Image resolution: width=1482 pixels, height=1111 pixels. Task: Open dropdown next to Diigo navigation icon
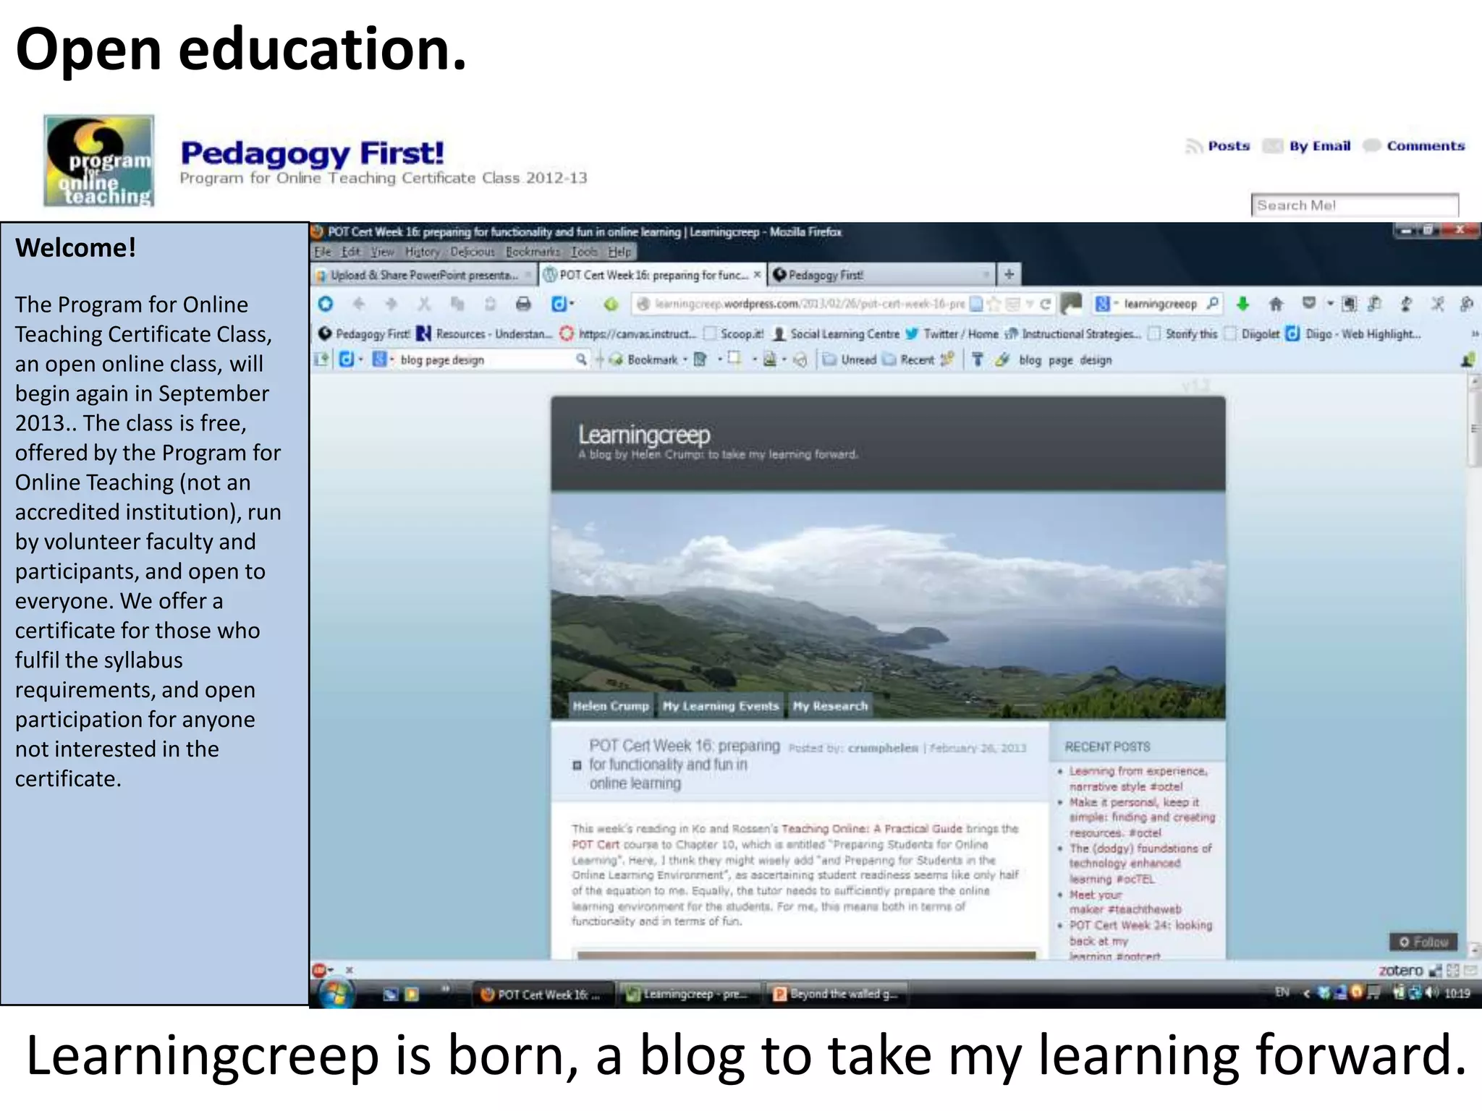tap(572, 304)
